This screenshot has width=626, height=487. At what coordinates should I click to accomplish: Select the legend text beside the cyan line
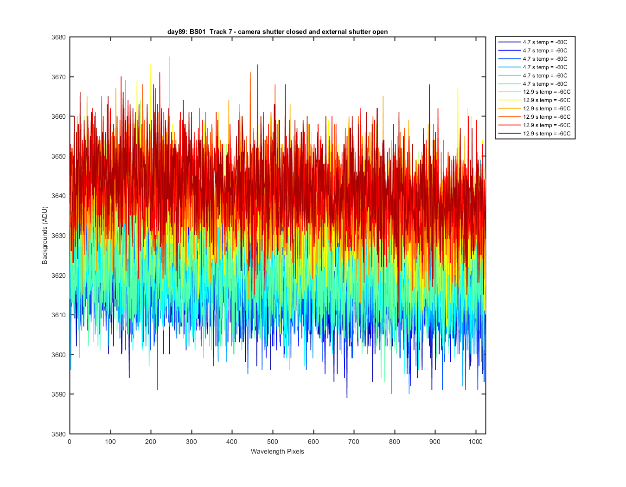(545, 76)
